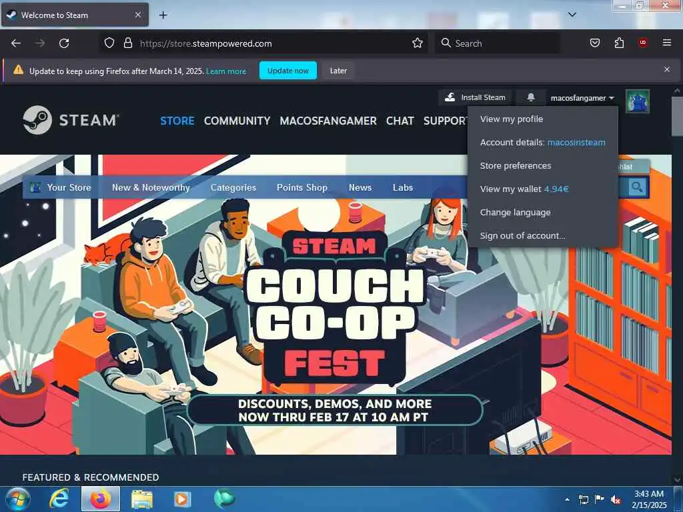
Task: Open the SUPPORT navigation link
Action: (x=445, y=121)
